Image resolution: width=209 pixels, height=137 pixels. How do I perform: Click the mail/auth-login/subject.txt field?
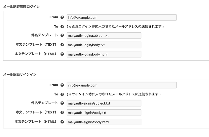click(104, 36)
